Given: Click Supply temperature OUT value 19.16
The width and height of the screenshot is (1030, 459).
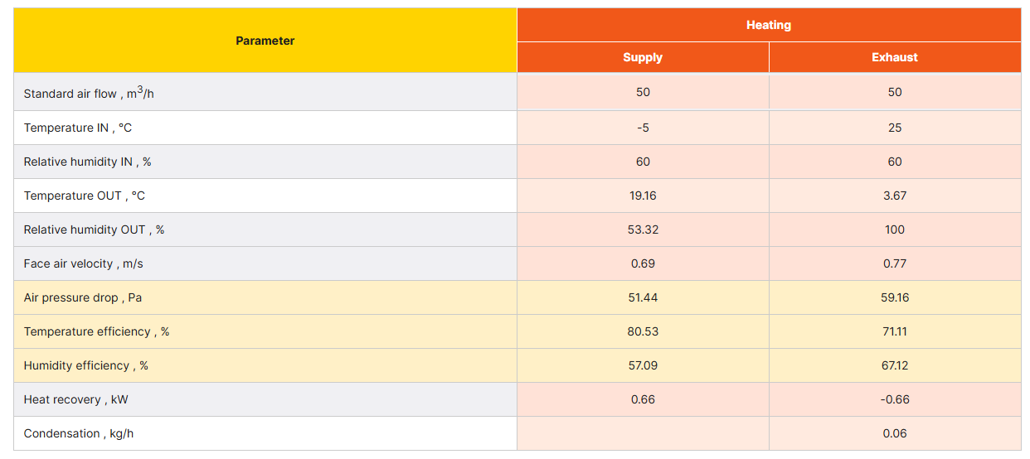Looking at the screenshot, I should (643, 196).
